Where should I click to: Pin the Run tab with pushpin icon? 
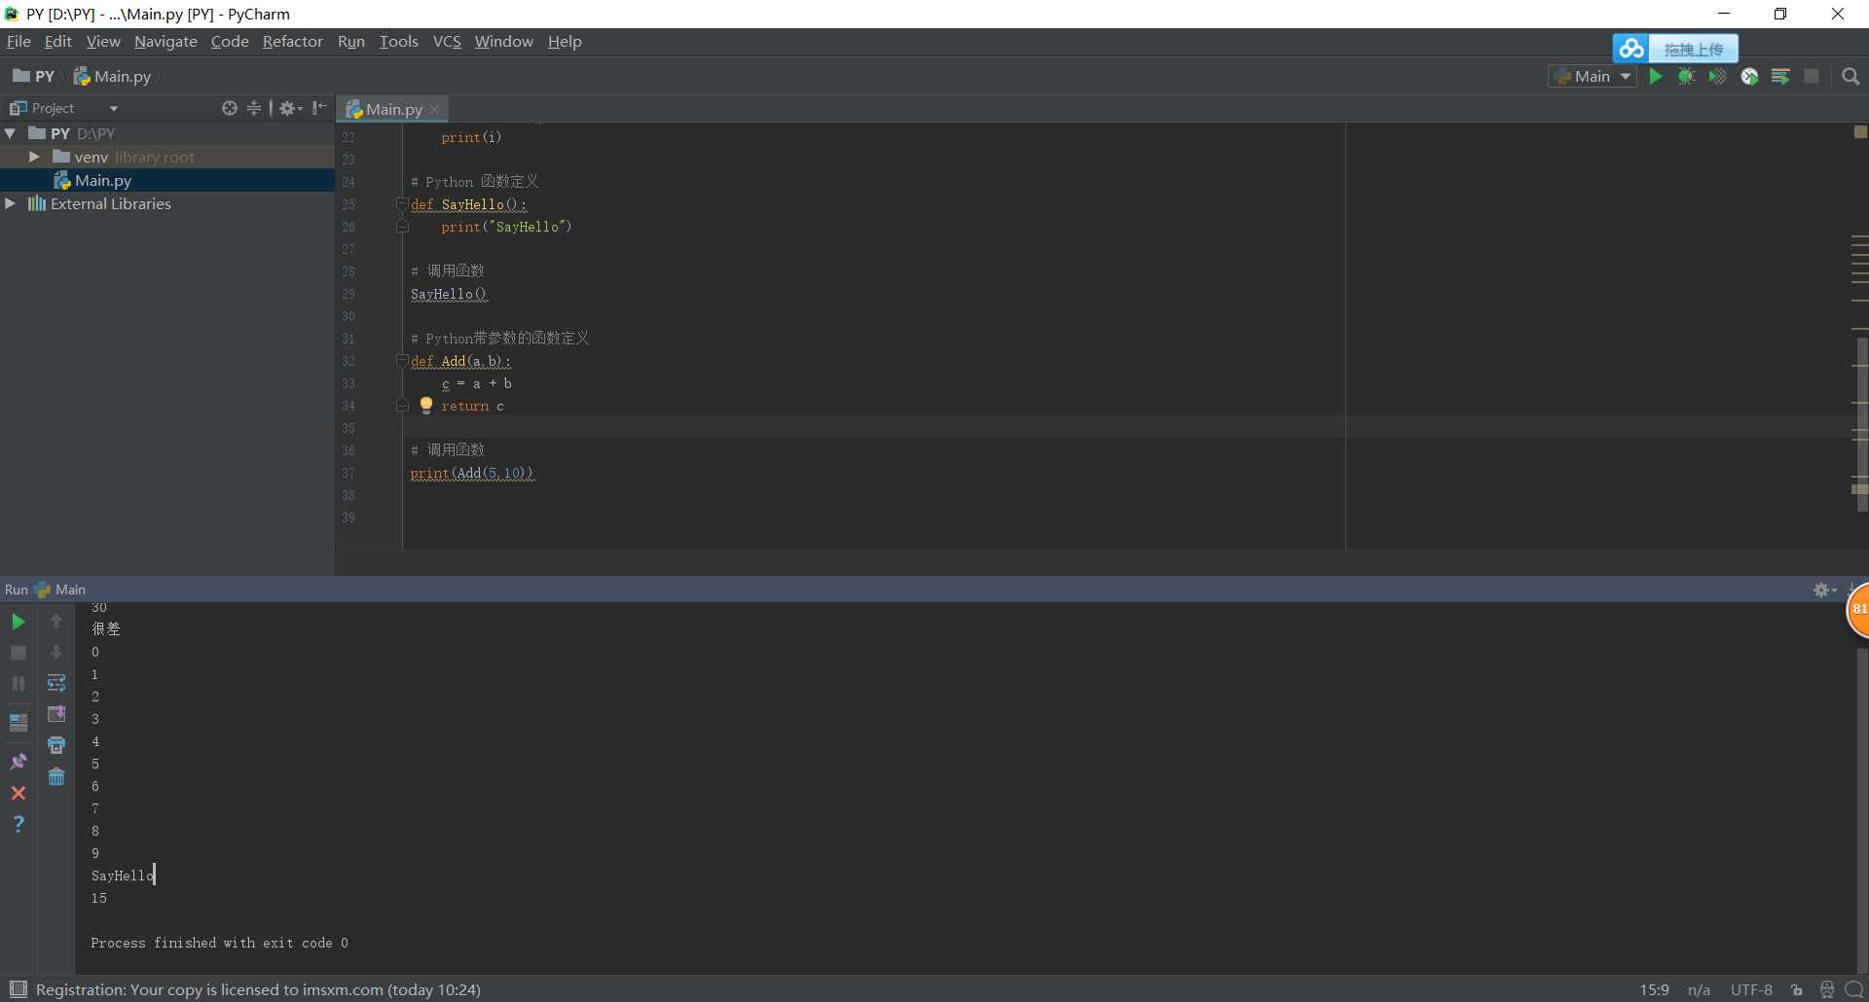click(x=18, y=762)
